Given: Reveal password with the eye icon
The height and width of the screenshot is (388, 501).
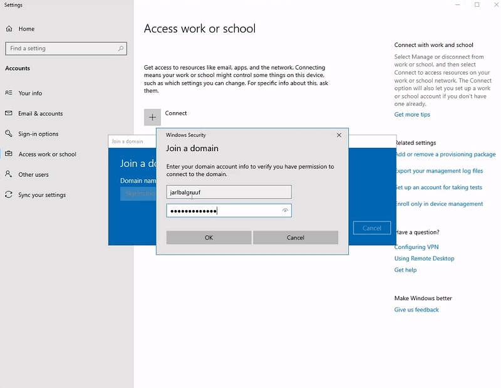Looking at the screenshot, I should 285,211.
